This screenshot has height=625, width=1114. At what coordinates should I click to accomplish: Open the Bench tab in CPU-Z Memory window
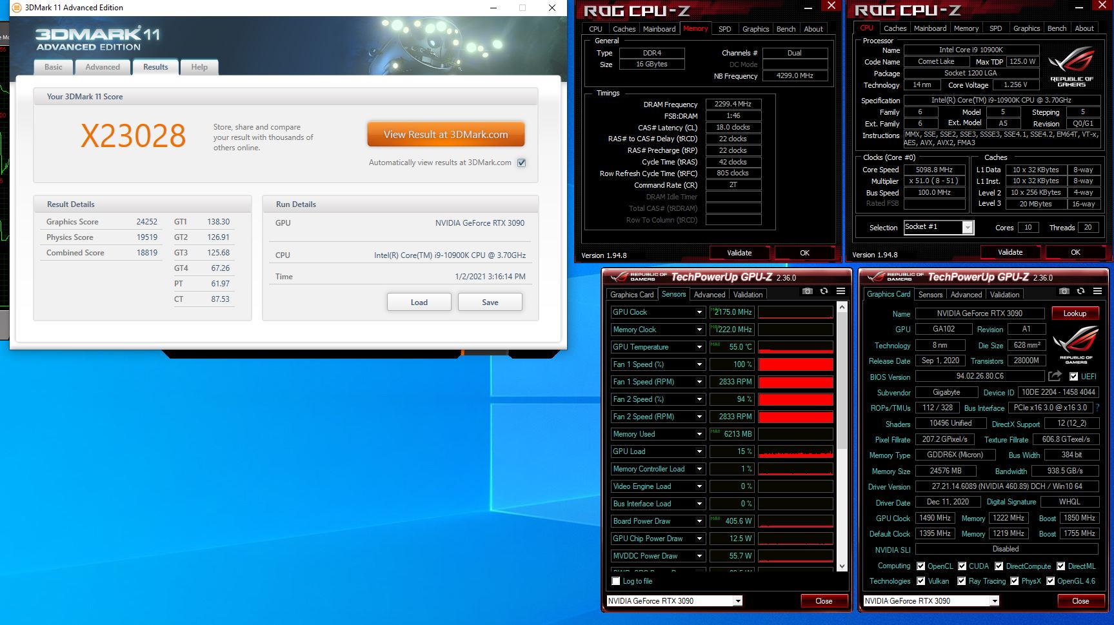[786, 29]
